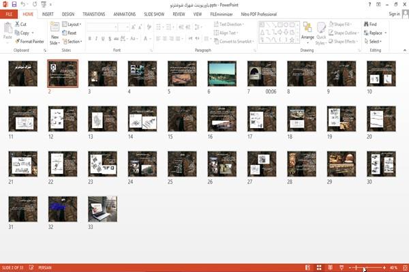The image size is (409, 272).
Task: Select slide 29 thumbnail
Action: [342, 164]
